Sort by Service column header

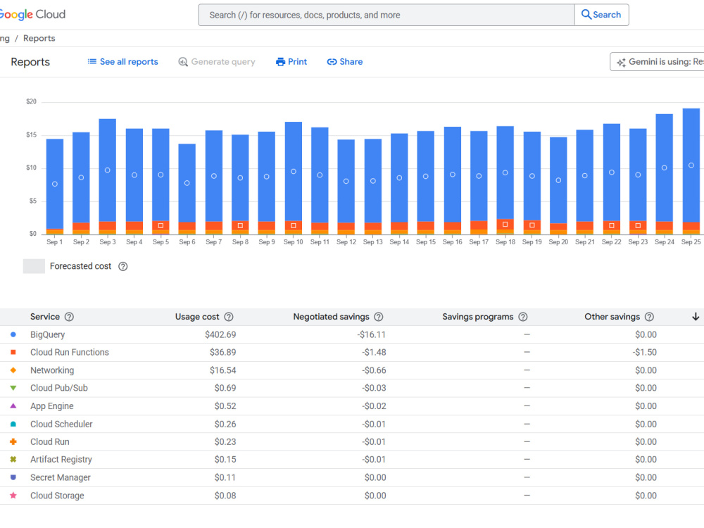[45, 317]
